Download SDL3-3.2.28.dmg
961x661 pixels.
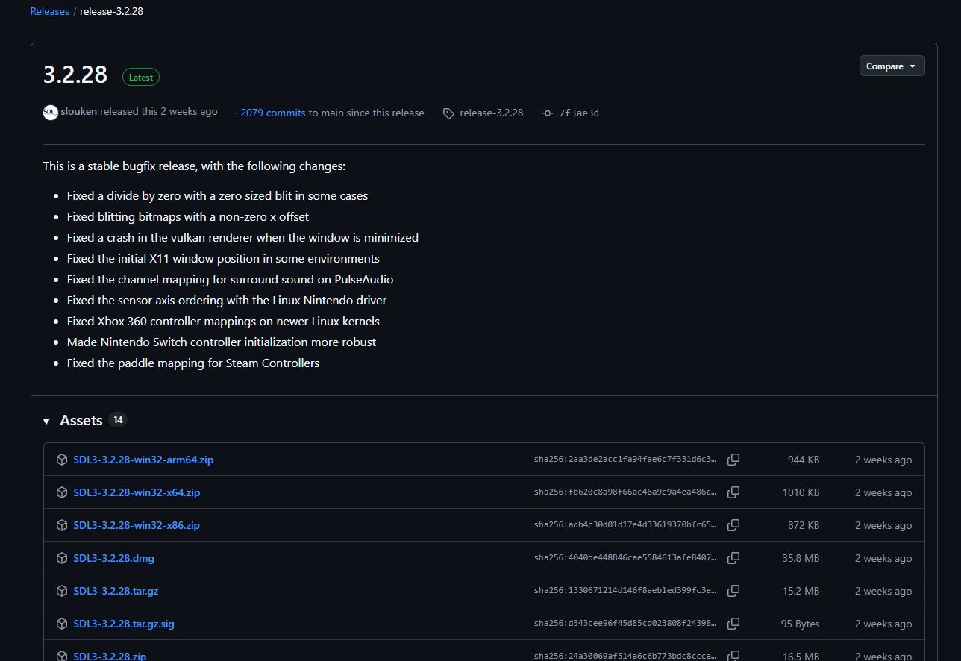pyautogui.click(x=113, y=558)
